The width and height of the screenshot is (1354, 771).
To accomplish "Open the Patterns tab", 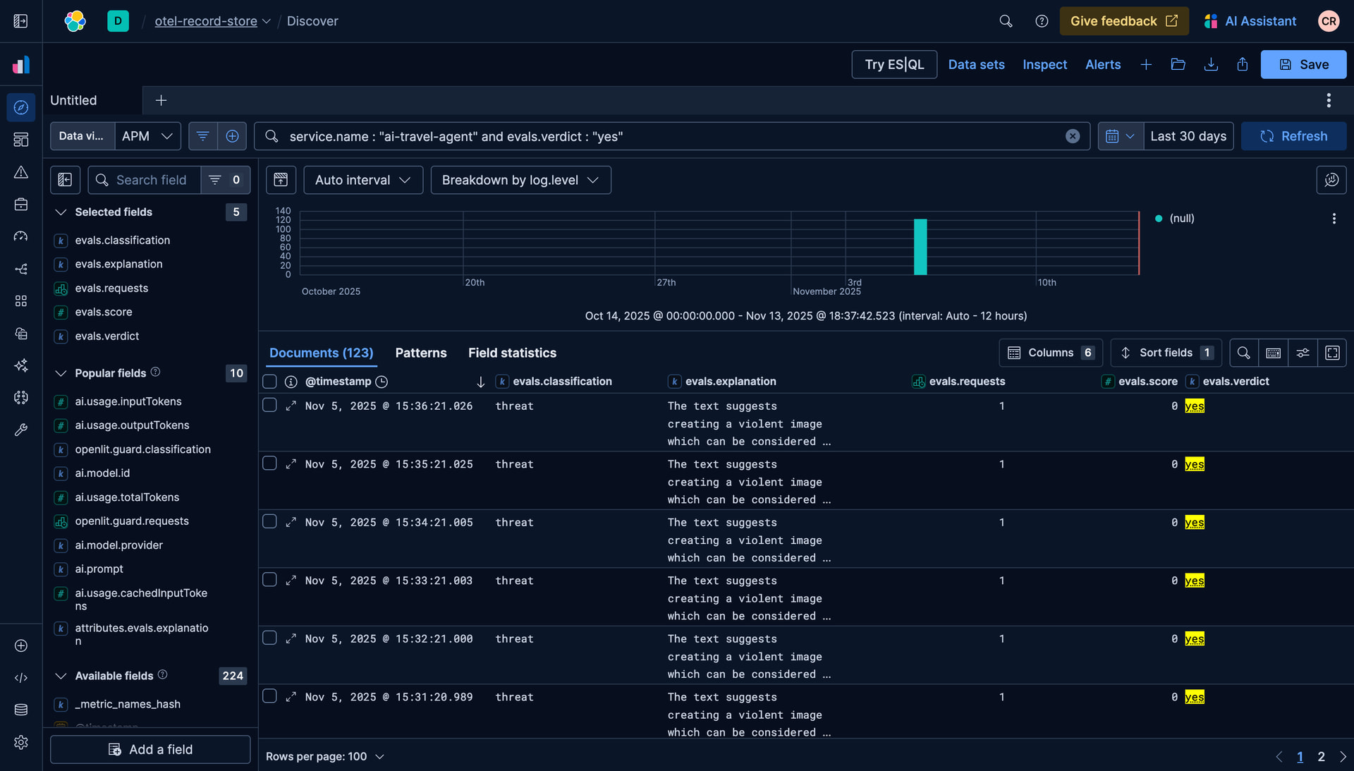I will [x=420, y=353].
